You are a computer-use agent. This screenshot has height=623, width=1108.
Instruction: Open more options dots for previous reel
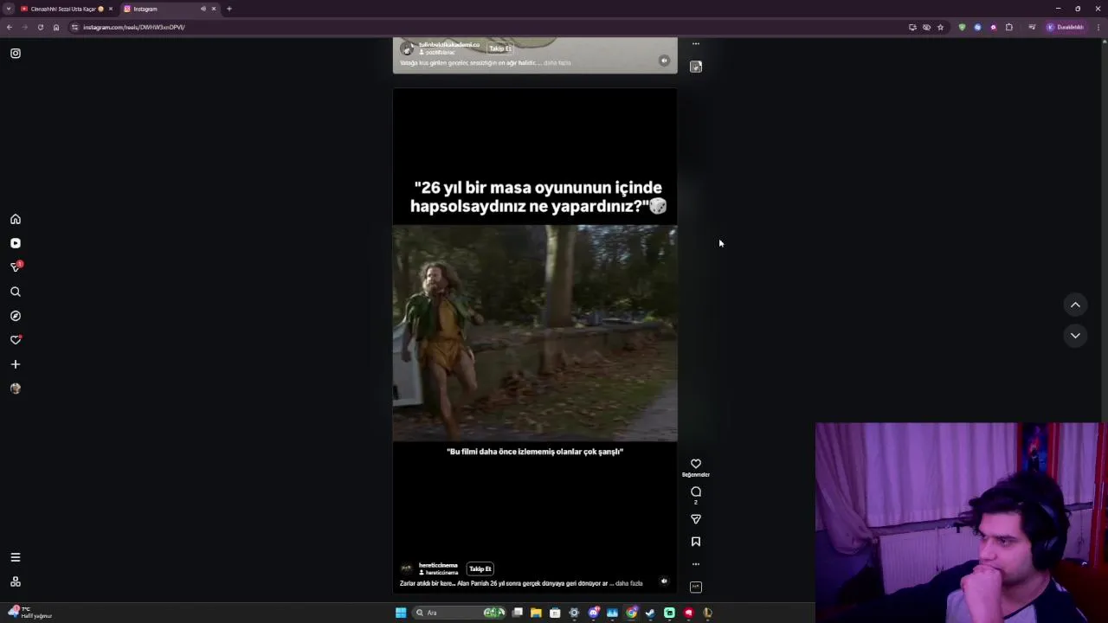696,43
